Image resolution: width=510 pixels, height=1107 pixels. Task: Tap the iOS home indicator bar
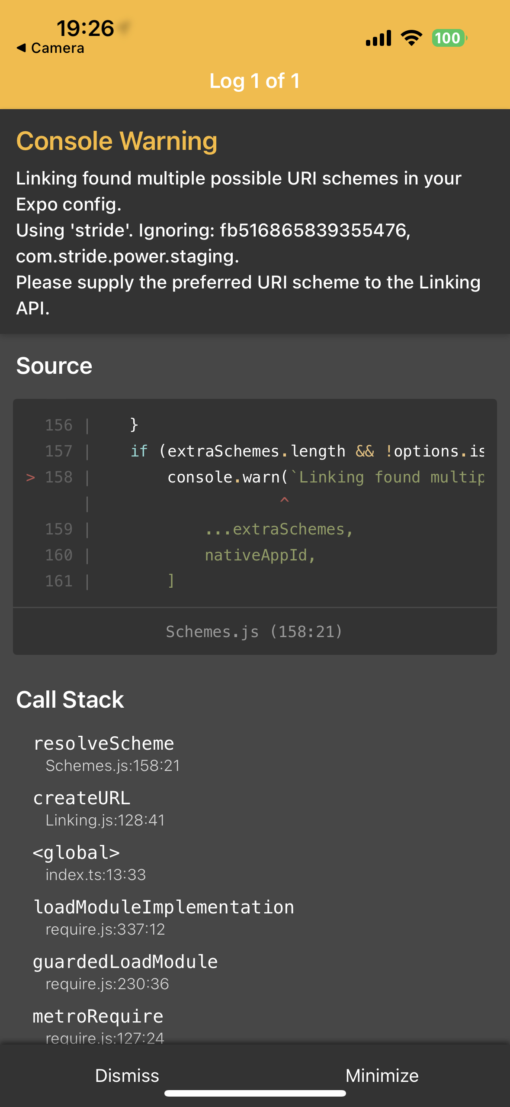255,1093
